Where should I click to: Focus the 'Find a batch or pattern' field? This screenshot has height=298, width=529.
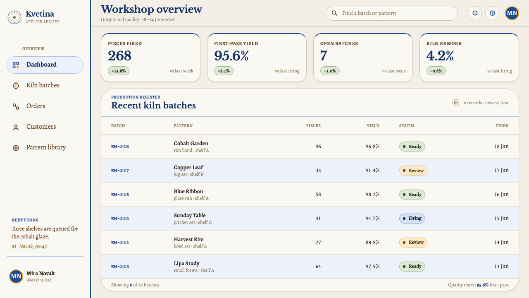pos(392,13)
